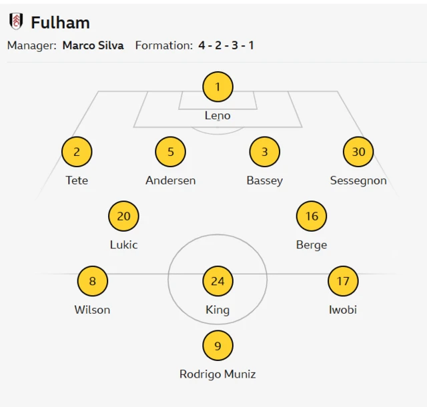The height and width of the screenshot is (407, 427).
Task: Click Wilson's number 8 player circle
Action: coord(92,281)
